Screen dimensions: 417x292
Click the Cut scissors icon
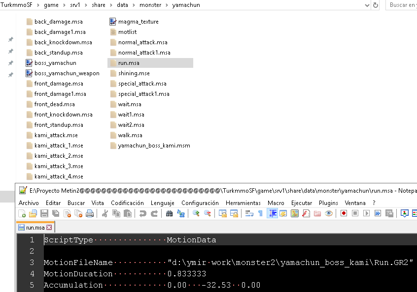click(105, 213)
